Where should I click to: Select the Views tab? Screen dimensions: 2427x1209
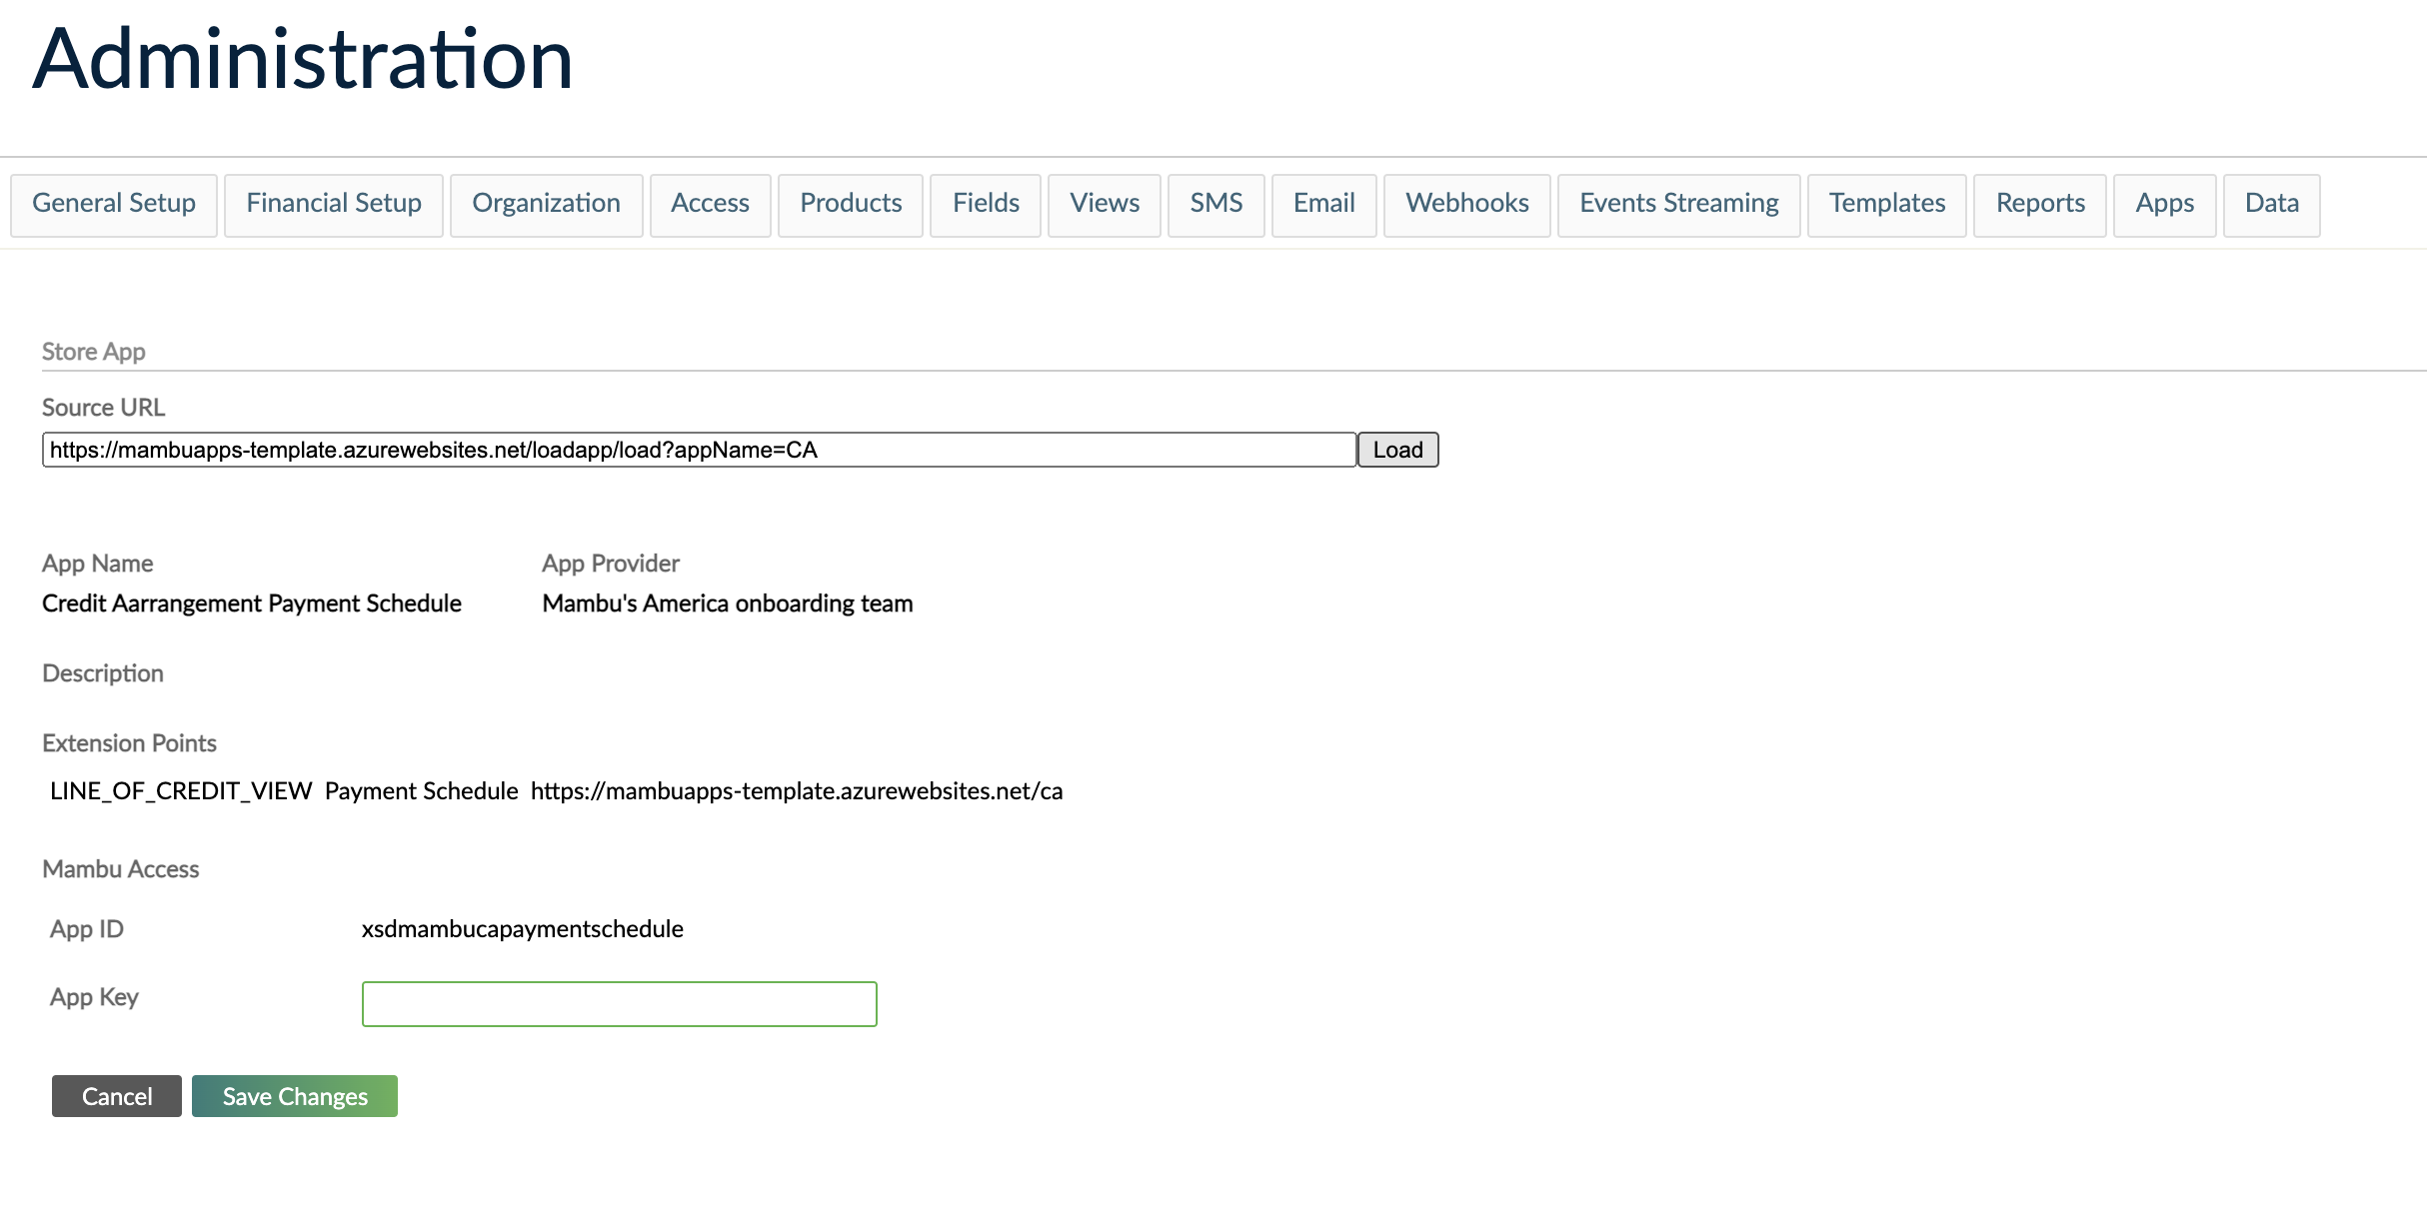click(1104, 204)
